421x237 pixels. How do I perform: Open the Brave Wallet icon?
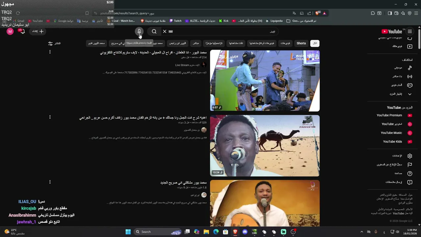396,13
